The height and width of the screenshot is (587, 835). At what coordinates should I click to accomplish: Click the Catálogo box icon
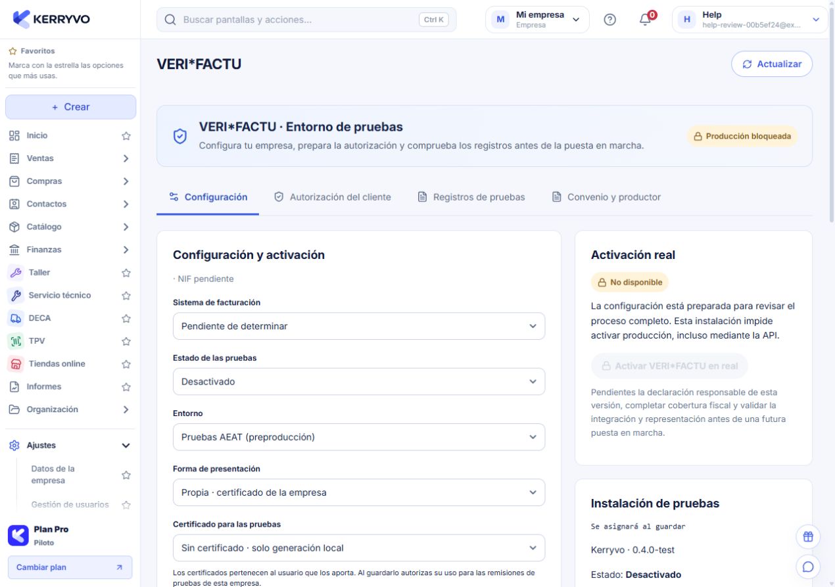pyautogui.click(x=14, y=227)
